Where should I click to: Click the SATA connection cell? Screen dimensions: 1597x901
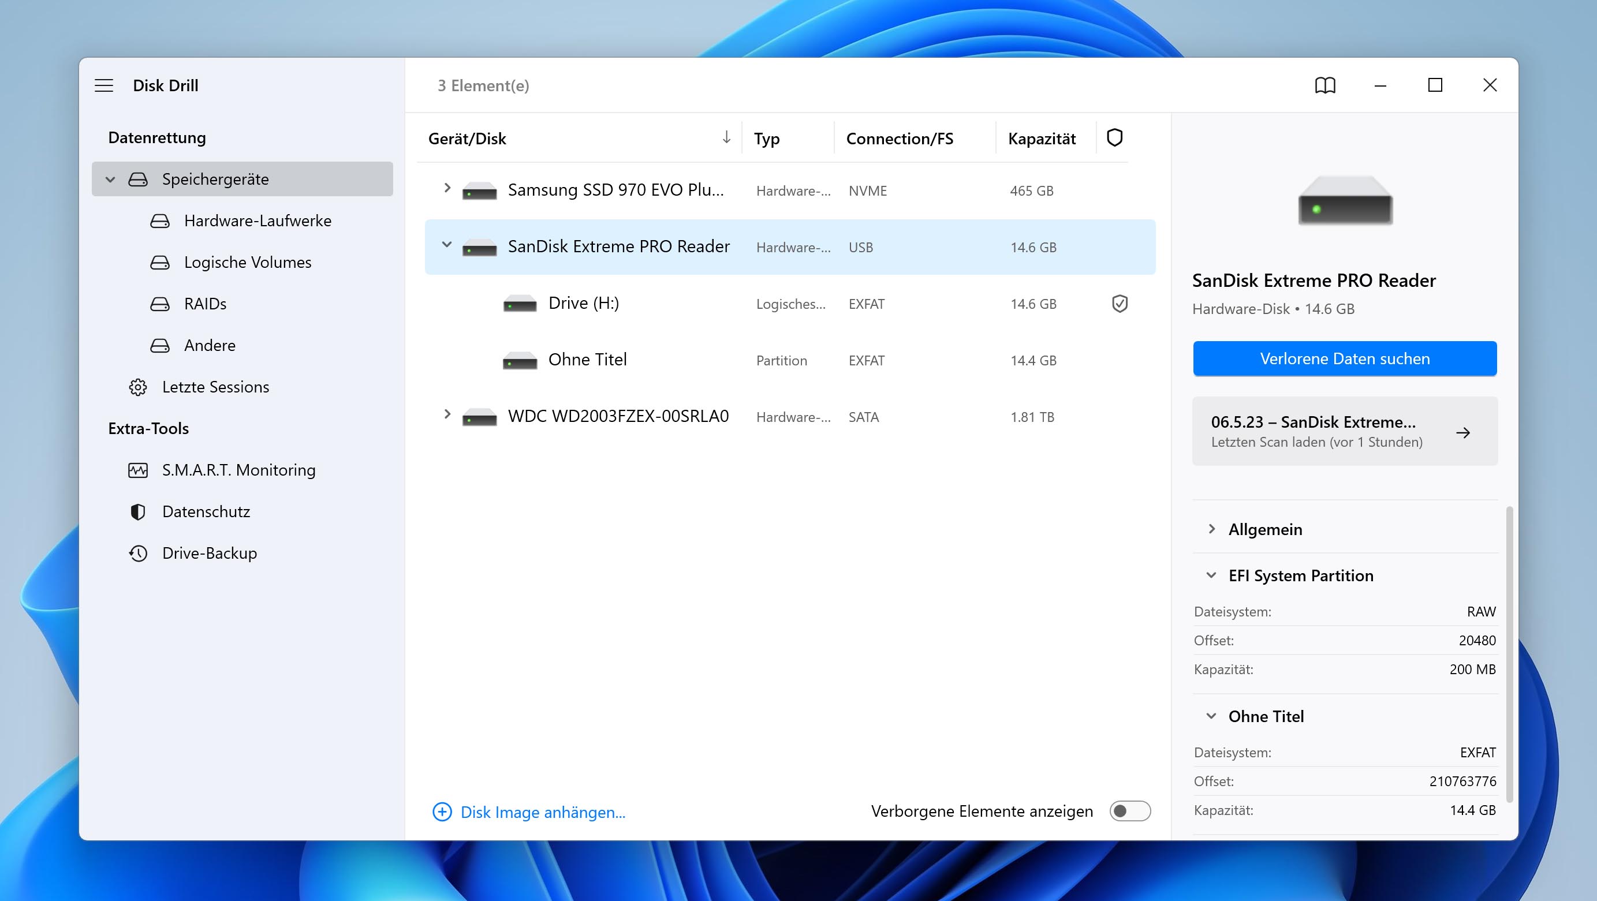(x=864, y=417)
